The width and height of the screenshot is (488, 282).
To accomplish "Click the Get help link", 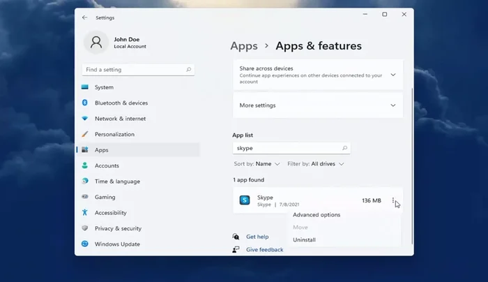I will point(257,237).
